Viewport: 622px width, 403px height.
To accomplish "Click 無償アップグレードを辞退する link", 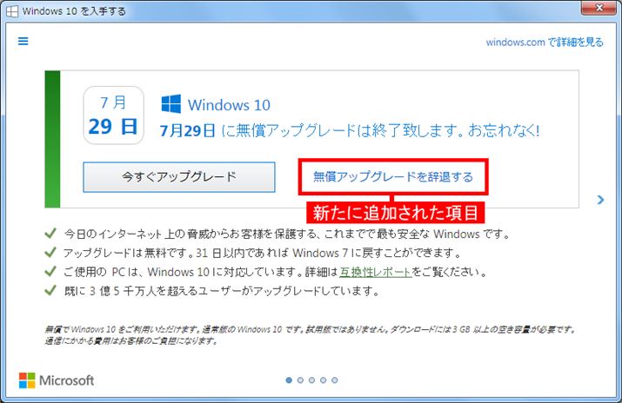I will pyautogui.click(x=393, y=176).
